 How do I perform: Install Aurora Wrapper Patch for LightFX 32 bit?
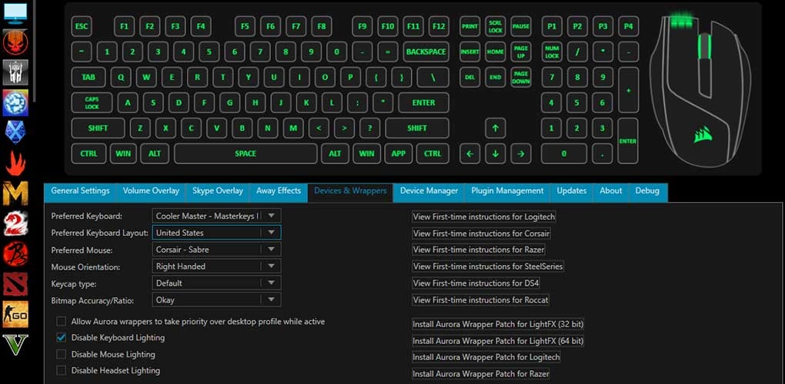tap(498, 324)
